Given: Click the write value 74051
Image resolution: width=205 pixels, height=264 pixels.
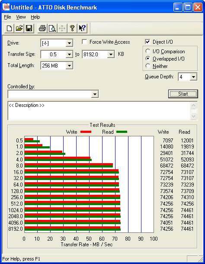Looking at the screenshot, I should tap(167, 223).
